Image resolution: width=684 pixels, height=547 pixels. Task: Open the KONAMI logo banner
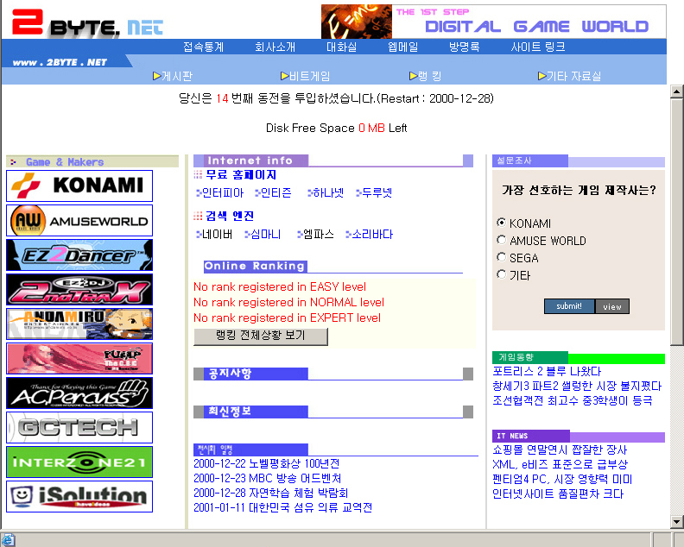(79, 185)
